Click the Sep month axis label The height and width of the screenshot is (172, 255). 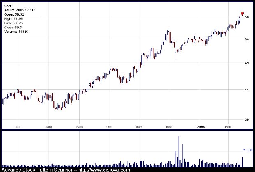(x=79, y=127)
